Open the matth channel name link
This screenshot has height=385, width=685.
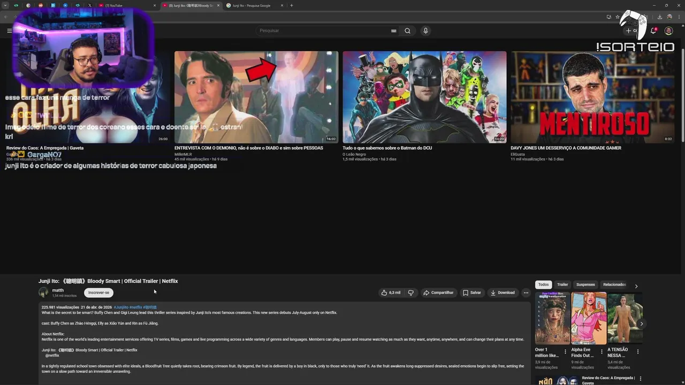point(58,290)
